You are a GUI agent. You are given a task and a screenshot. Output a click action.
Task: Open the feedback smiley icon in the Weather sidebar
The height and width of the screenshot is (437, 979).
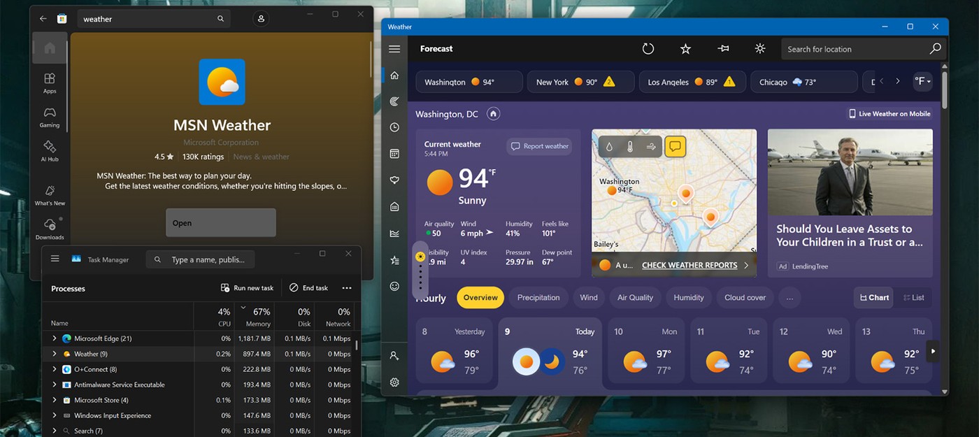(394, 286)
